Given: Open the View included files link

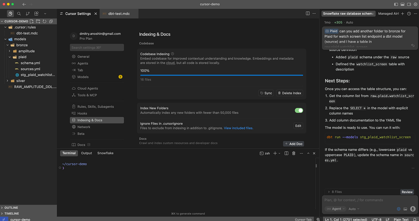Looking at the screenshot, I should (239, 128).
